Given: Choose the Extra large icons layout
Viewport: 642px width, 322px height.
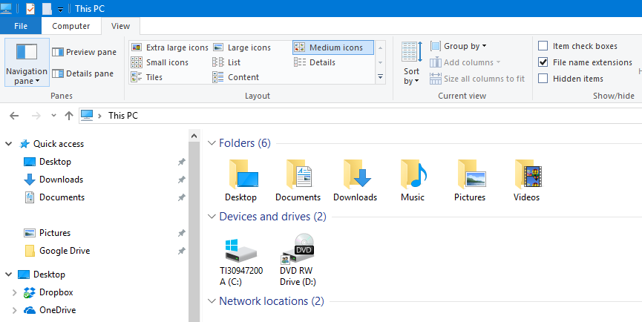Looking at the screenshot, I should click(x=170, y=47).
